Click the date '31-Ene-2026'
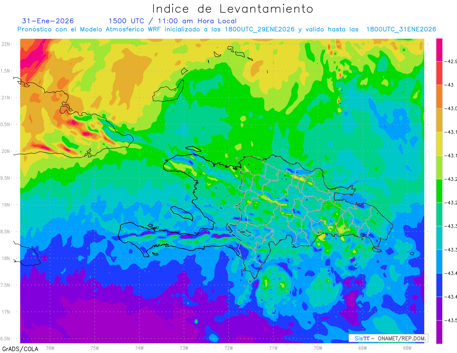Viewport: 457px width, 353px height. [x=48, y=21]
